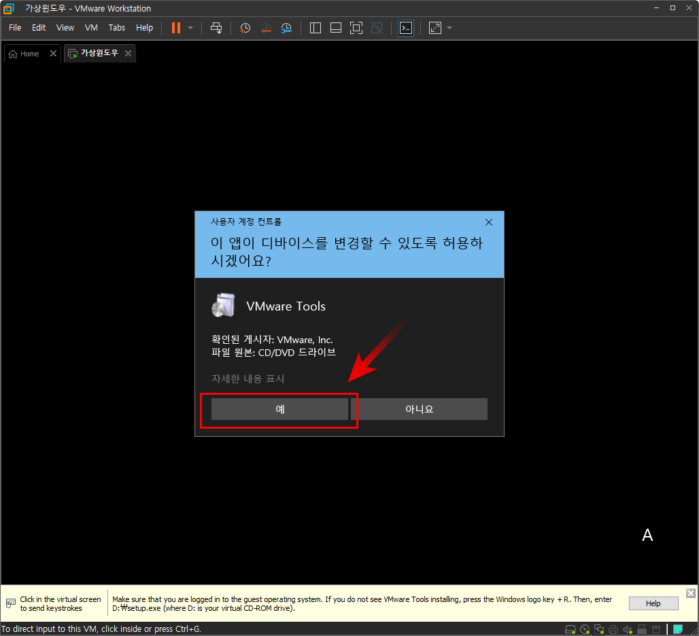Revert VM to previous snapshot icon
The image size is (699, 636).
266,28
